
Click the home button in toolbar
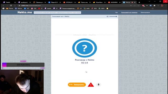tap(15, 5)
